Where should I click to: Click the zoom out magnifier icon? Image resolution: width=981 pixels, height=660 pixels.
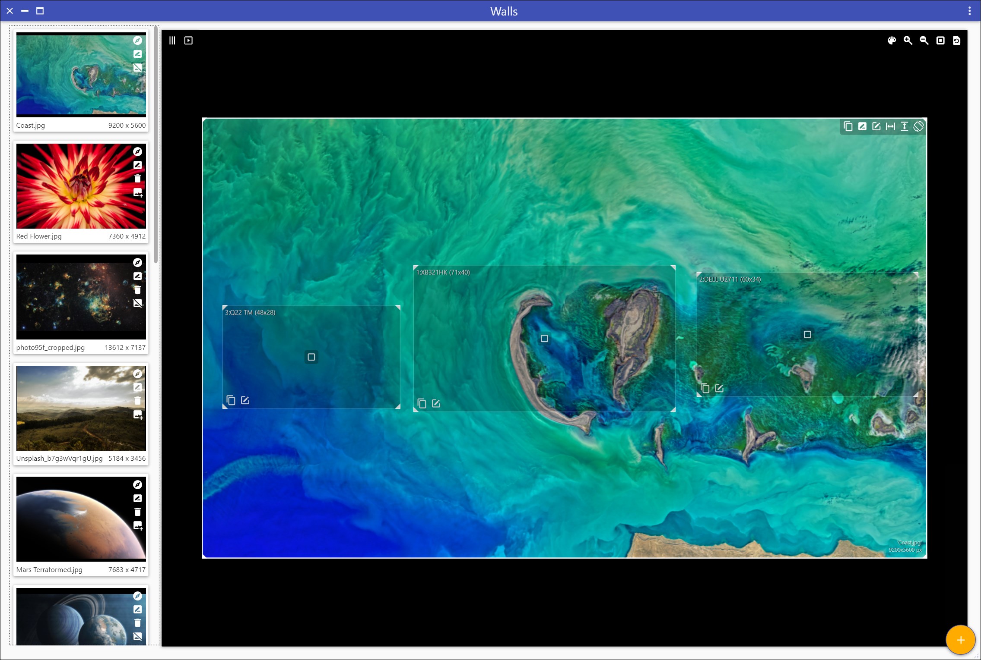pos(924,41)
